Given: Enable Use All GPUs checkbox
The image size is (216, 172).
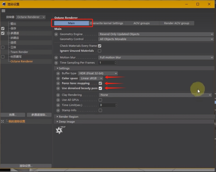Looking at the screenshot, I should [x=100, y=100].
